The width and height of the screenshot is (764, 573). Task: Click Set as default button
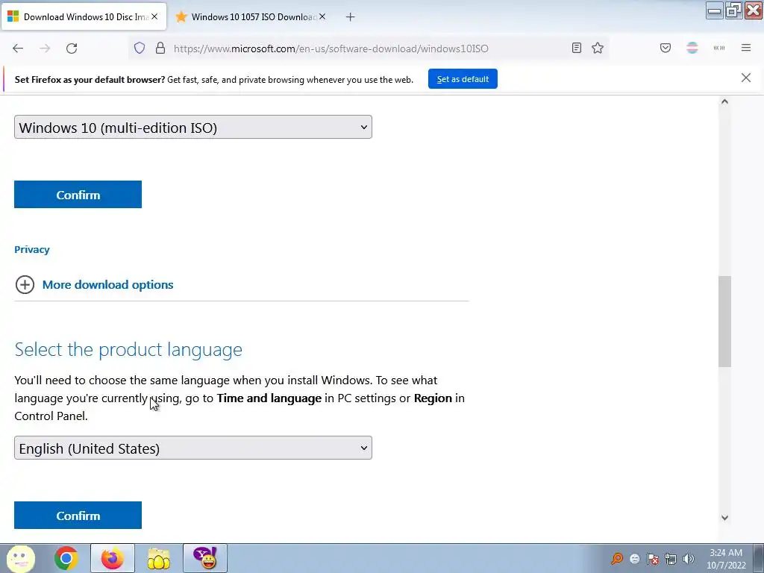(463, 79)
